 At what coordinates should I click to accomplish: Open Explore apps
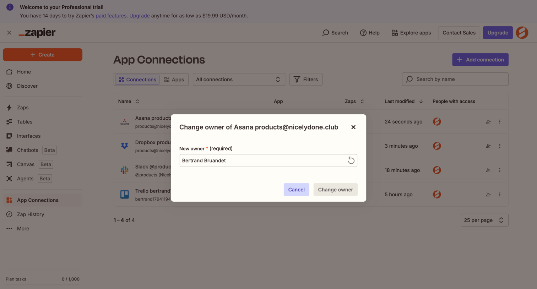pyautogui.click(x=411, y=33)
